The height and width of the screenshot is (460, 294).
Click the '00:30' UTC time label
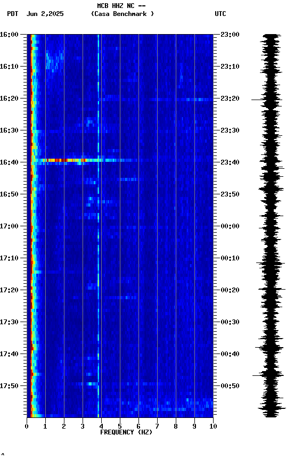230,323
